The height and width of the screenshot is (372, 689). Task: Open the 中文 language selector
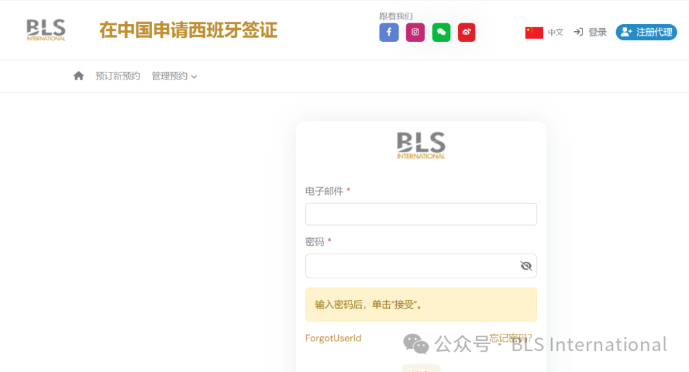pyautogui.click(x=556, y=32)
